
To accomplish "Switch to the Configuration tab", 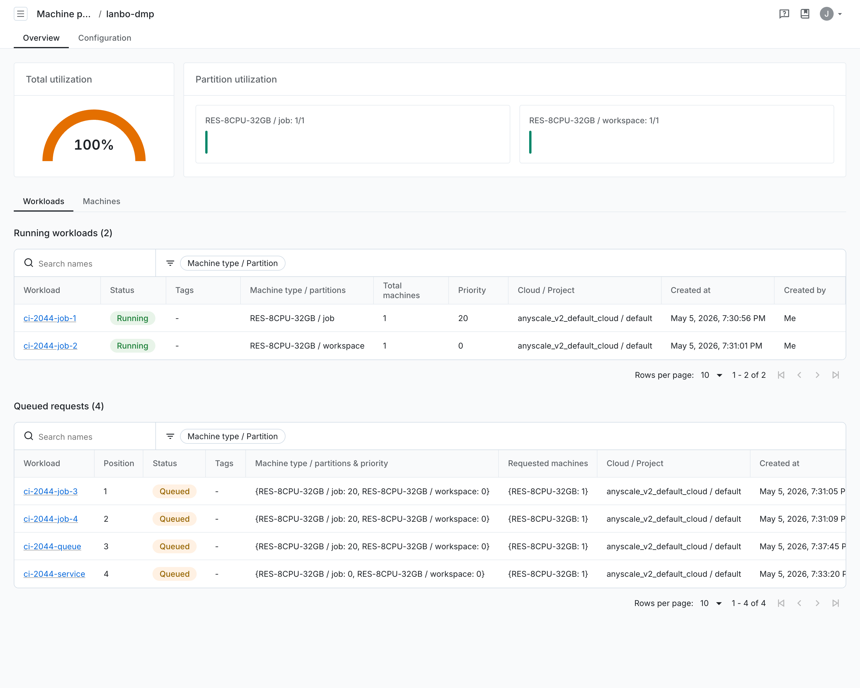I will click(105, 38).
